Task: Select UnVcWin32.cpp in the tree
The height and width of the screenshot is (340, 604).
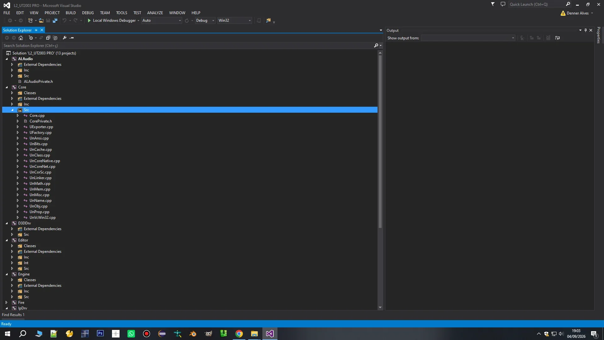Action: pyautogui.click(x=42, y=218)
